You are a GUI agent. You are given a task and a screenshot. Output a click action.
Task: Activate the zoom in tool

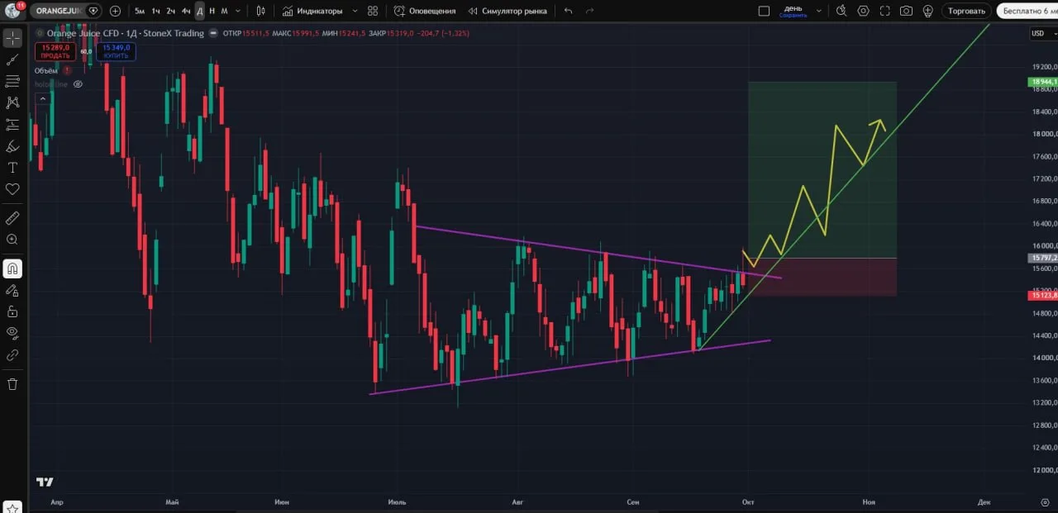coord(12,240)
